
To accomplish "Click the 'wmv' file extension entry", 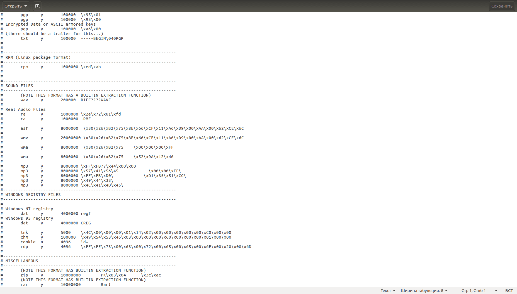I will tap(24, 138).
